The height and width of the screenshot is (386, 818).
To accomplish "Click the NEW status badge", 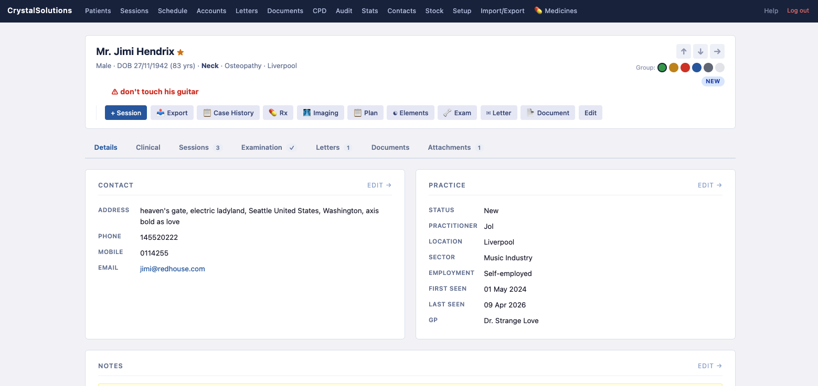I will [713, 81].
